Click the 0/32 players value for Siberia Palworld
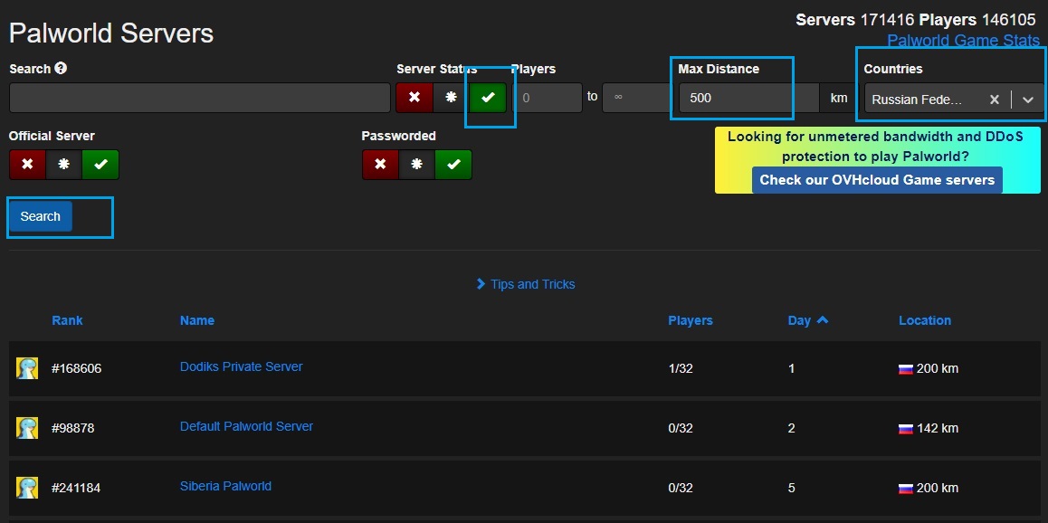This screenshot has height=523, width=1048. 681,489
